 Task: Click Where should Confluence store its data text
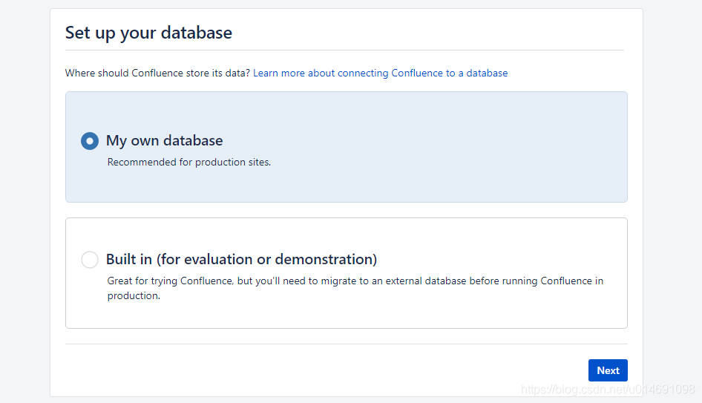tap(157, 73)
